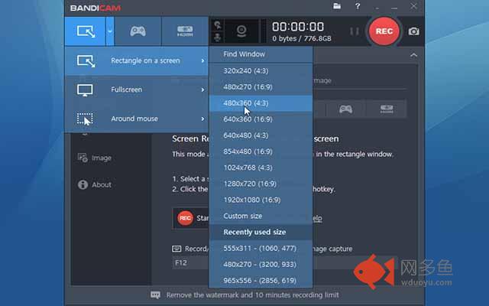This screenshot has width=489, height=306.
Task: Capture a screenshot with the camera icon
Action: click(x=414, y=31)
